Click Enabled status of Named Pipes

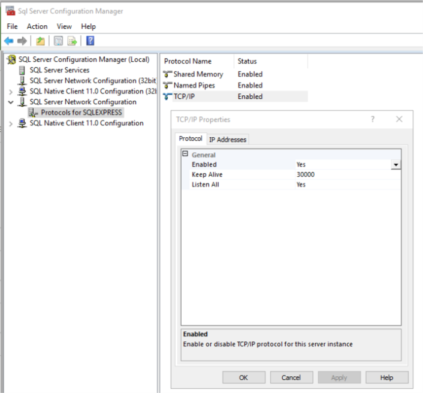point(250,85)
